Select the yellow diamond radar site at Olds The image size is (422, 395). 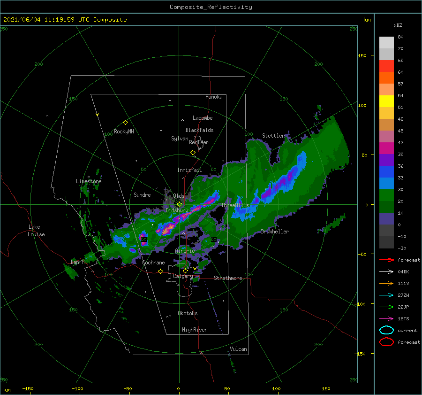179,204
